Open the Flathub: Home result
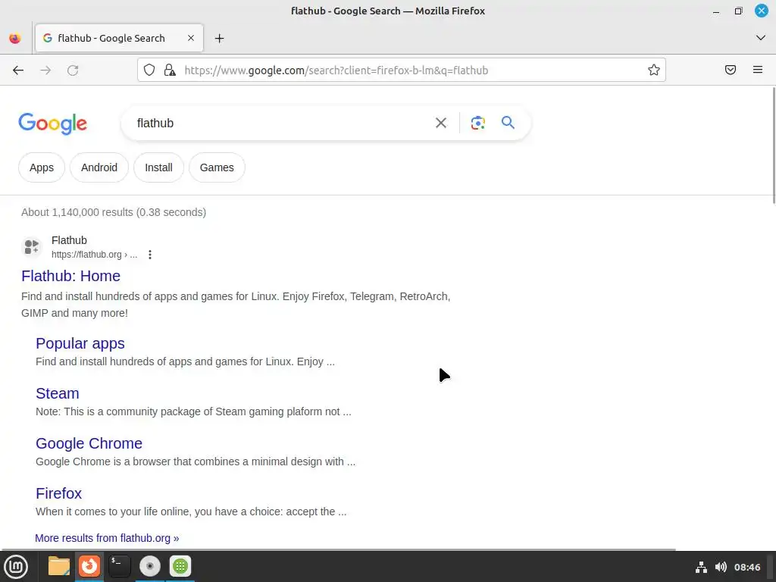Screen dimensions: 776x582 [70, 276]
